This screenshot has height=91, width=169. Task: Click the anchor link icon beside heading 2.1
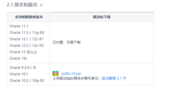[x=41, y=5]
